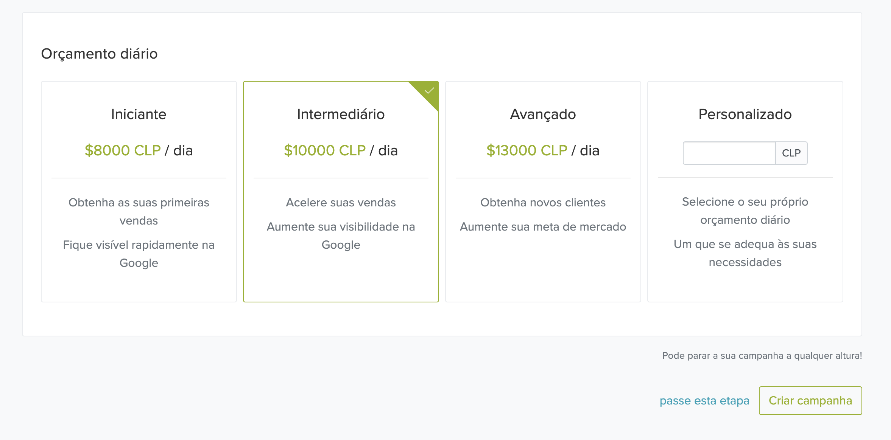
Task: Click "Selecione o seu próprio orçamento diário"
Action: coord(745,211)
